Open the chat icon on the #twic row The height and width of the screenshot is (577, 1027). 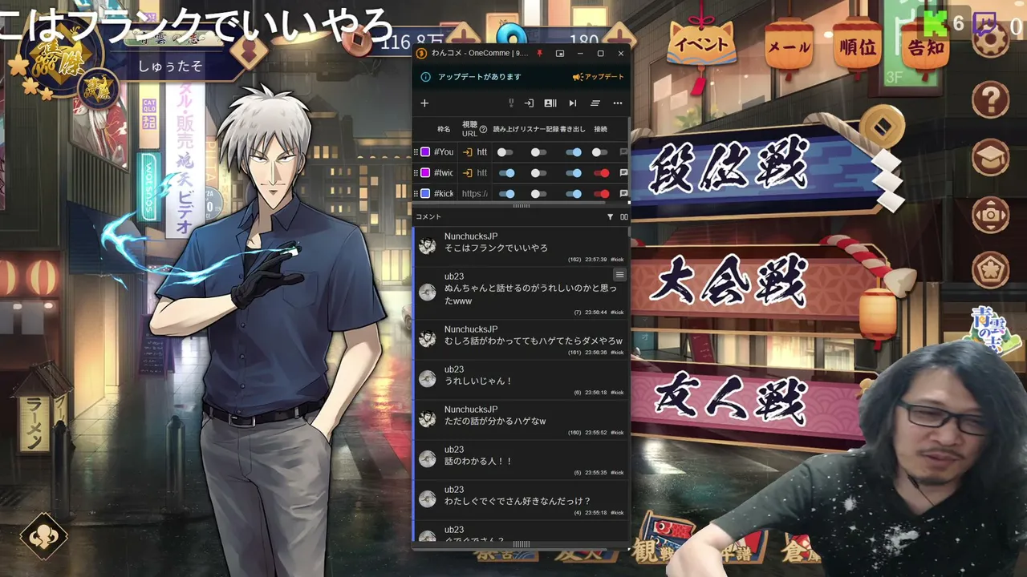click(623, 172)
